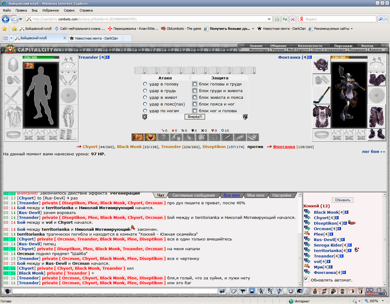Viewport: 390px width, 304px height.
Task: Open the Избранное menu
Action: [x=51, y=10]
